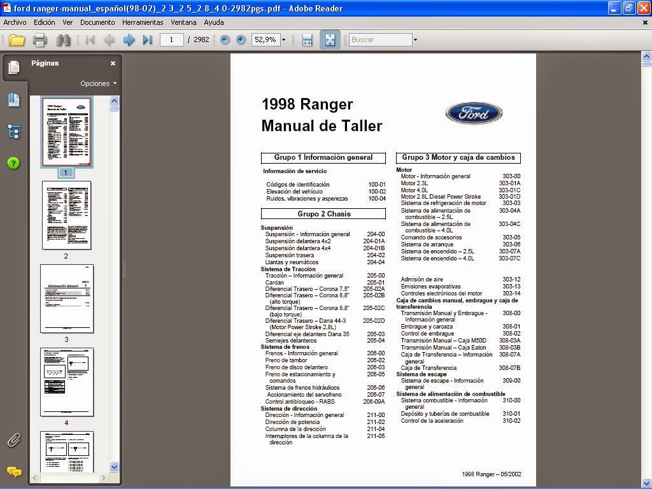The image size is (652, 489).
Task: Open Buscar search options dropdown arrow
Action: point(415,40)
